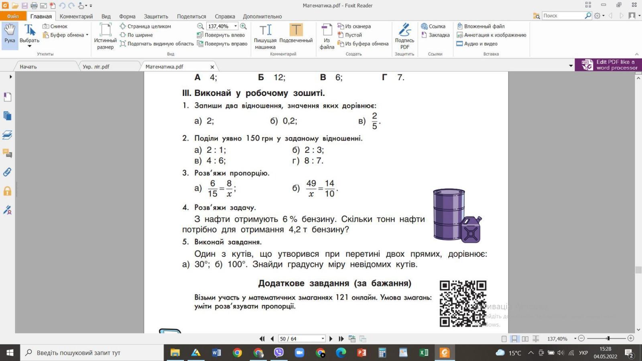Open the attachments paperclip panel in sidebar
The width and height of the screenshot is (642, 361).
7,172
